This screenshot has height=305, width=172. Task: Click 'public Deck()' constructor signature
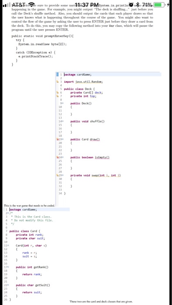(81, 104)
